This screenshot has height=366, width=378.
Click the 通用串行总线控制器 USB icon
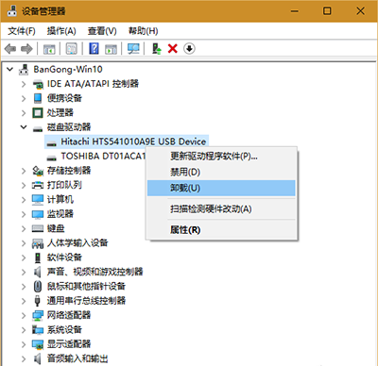38,301
